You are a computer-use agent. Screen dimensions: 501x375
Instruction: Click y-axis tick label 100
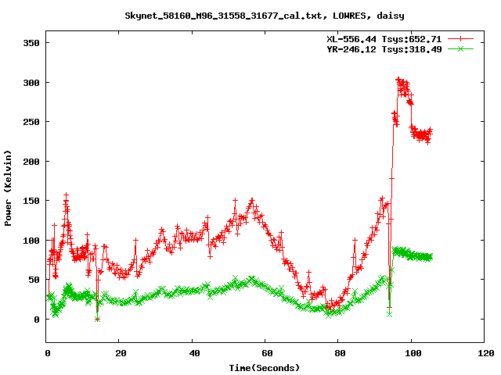click(x=31, y=241)
